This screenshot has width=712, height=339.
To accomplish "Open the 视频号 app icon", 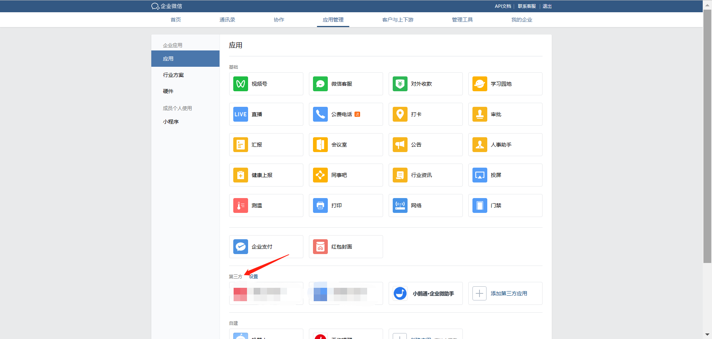I will coord(241,84).
